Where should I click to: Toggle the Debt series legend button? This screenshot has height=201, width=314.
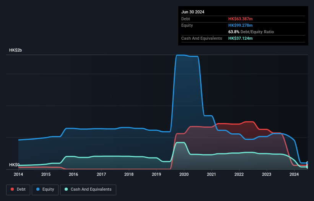point(18,190)
